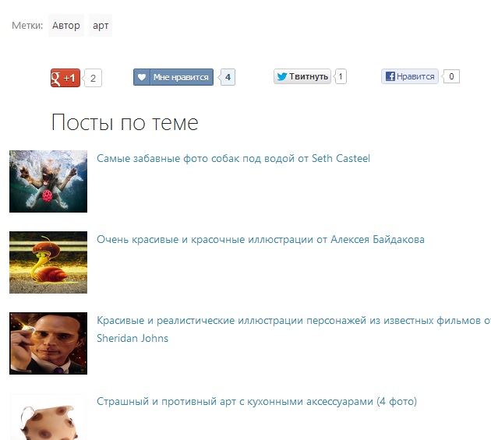Click the Google +1 button
Image resolution: width=491 pixels, height=440 pixels.
[x=65, y=78]
